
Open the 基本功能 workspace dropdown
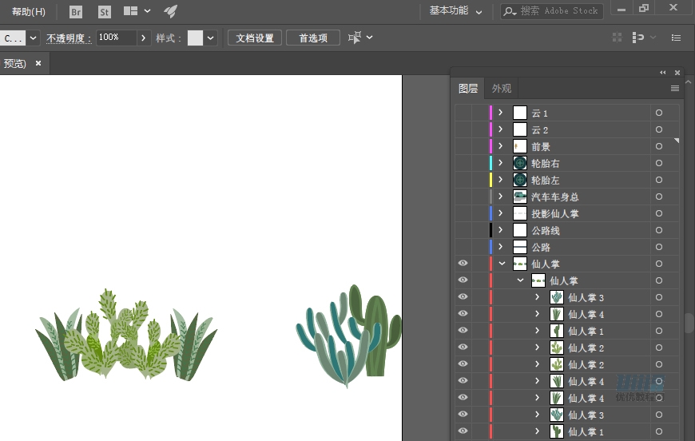click(x=455, y=11)
